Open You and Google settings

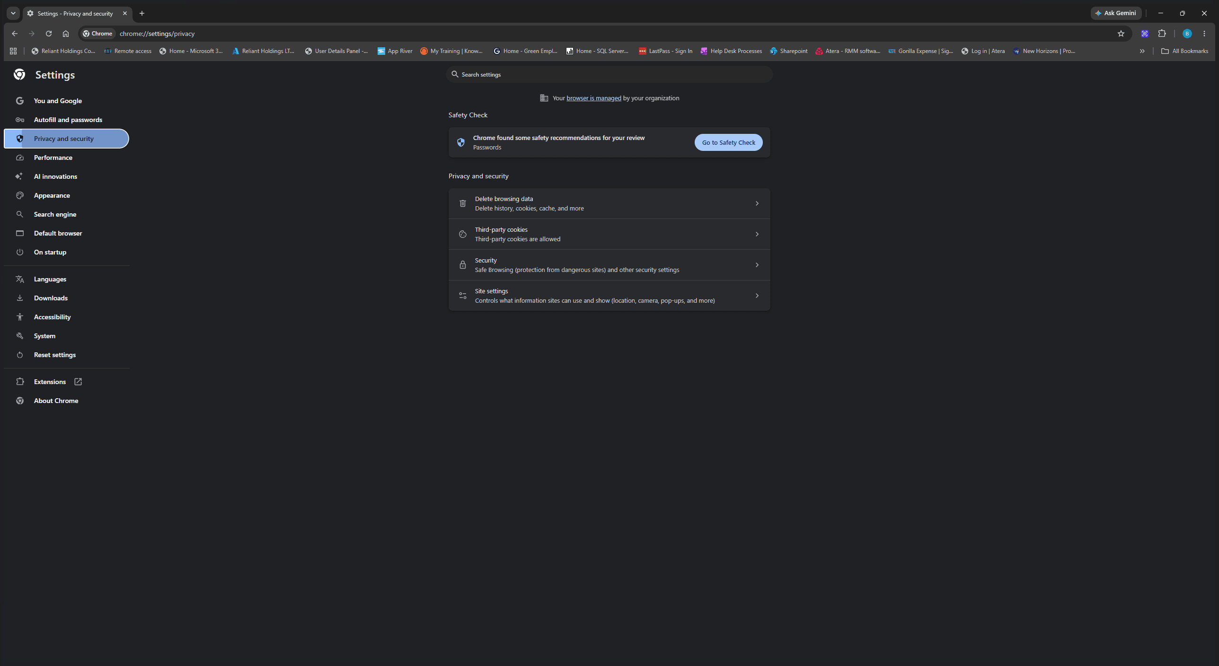(x=66, y=101)
